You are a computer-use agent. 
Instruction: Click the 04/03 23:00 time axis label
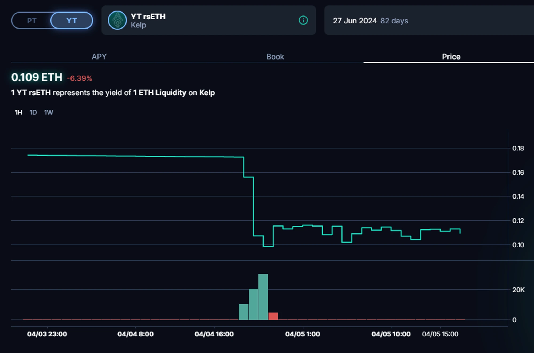[x=47, y=334]
